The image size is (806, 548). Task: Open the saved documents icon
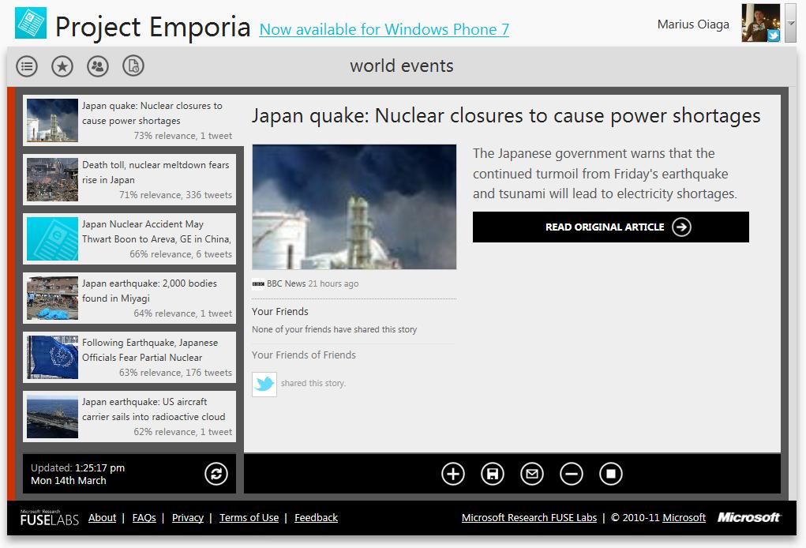point(133,66)
